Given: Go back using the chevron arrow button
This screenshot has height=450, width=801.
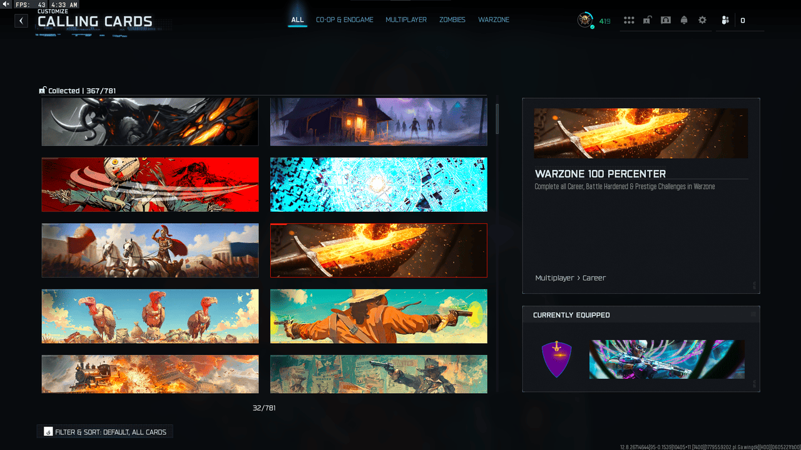Looking at the screenshot, I should pos(22,21).
